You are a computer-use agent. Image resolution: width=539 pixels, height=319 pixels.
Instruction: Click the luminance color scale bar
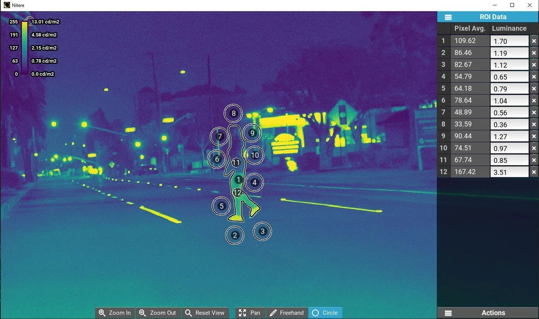25,48
